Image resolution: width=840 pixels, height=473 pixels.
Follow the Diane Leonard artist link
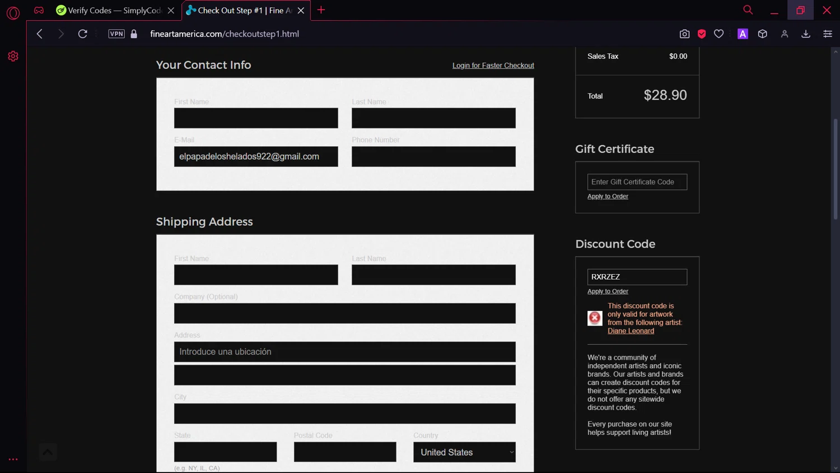click(631, 331)
